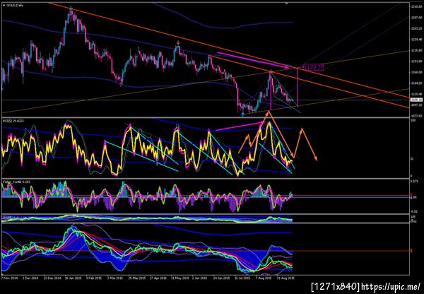Click the Fisher_Yur4ik indicator label
The height and width of the screenshot is (294, 424).
16,182
